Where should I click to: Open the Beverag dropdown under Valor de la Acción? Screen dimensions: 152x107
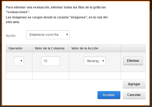point(95,61)
